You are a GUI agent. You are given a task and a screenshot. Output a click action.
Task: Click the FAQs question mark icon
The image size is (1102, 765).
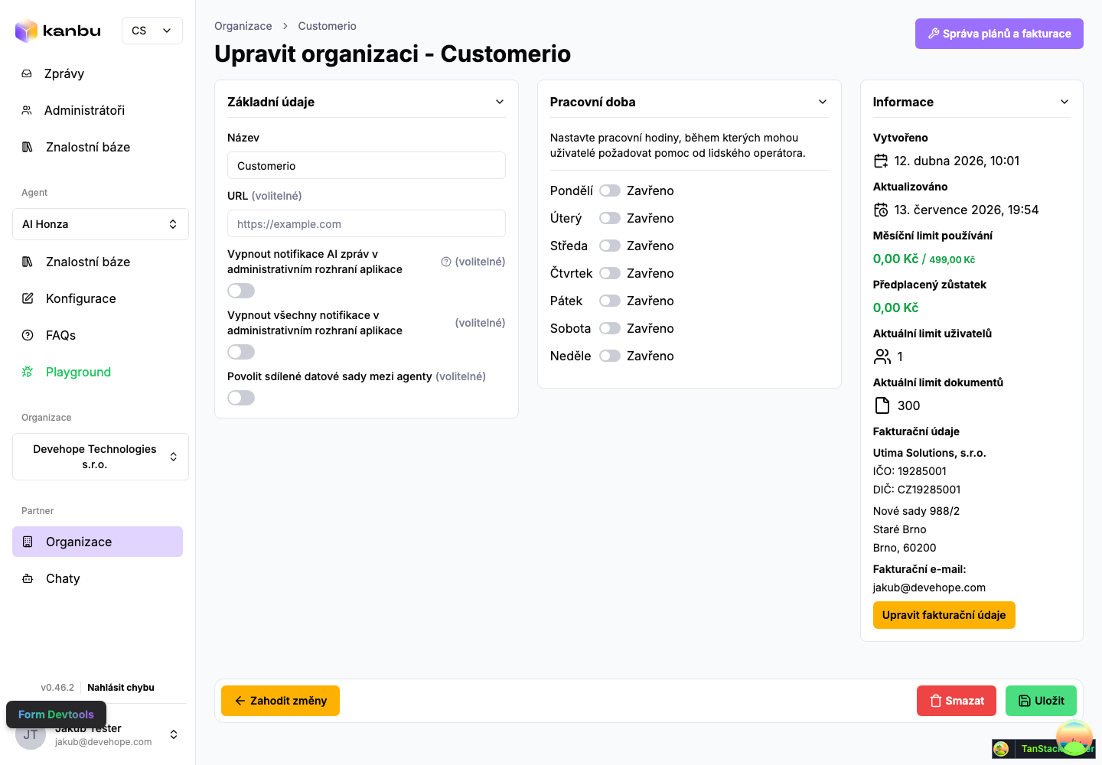click(x=28, y=335)
